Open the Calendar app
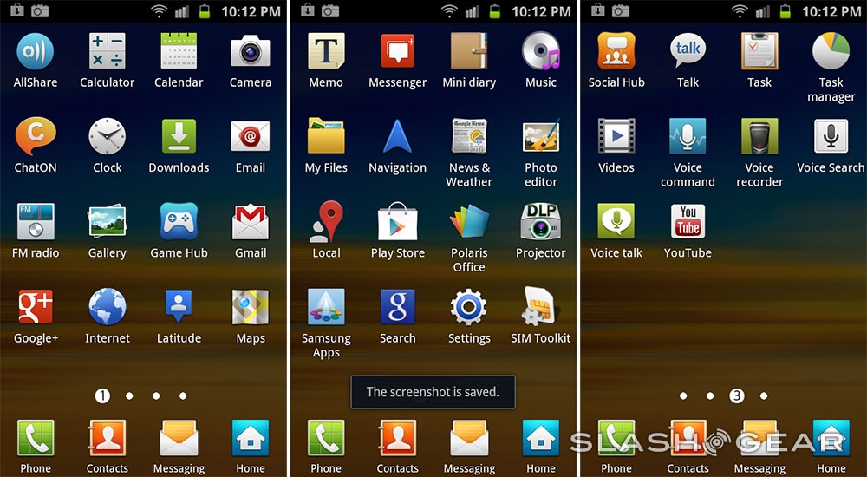This screenshot has width=867, height=477. pos(179,51)
